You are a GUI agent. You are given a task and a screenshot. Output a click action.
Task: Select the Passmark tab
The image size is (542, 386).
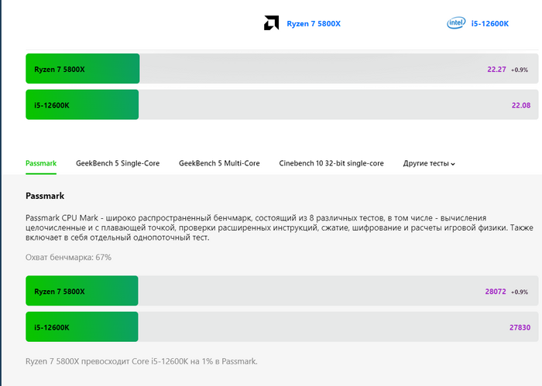(41, 163)
